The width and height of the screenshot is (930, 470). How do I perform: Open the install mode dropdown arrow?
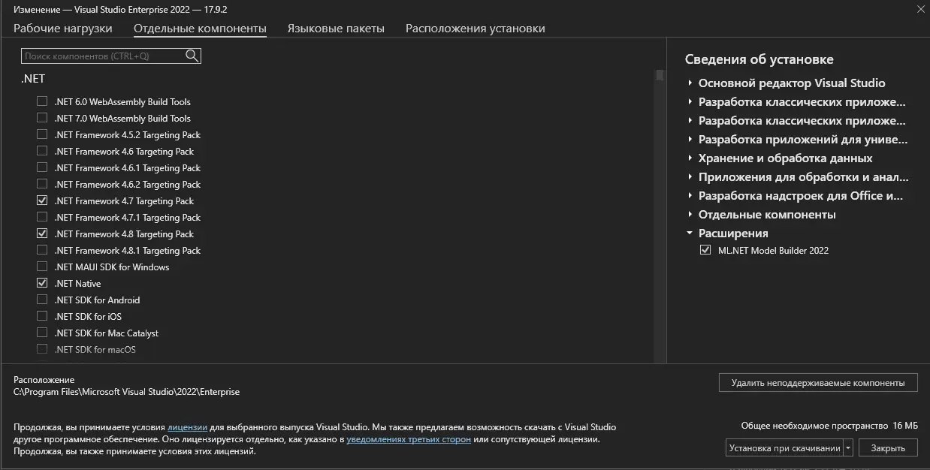click(x=849, y=448)
